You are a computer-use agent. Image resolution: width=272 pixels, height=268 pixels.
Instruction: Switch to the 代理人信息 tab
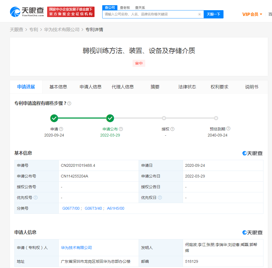(x=123, y=87)
